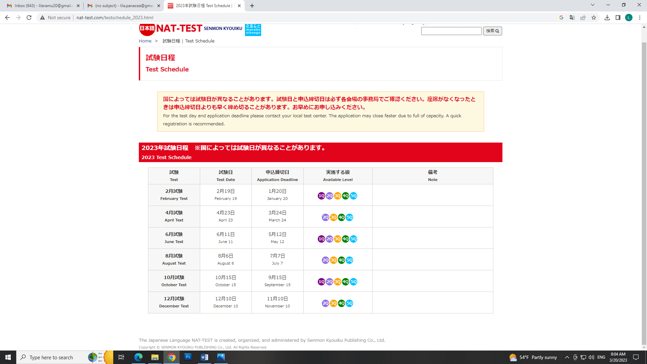This screenshot has width=647, height=364.
Task: Open a new browser tab
Action: point(252,6)
